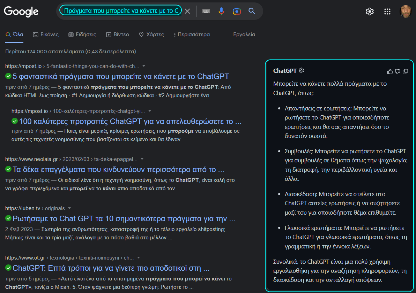Open the Εργαλεία search tools
The width and height of the screenshot is (416, 293).
coord(244,34)
